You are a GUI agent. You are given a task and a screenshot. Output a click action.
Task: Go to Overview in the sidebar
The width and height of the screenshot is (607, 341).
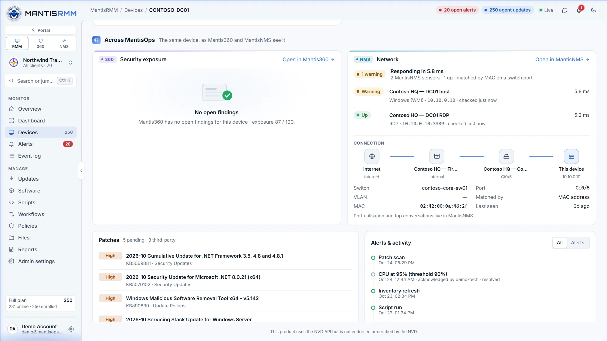[x=41, y=109]
